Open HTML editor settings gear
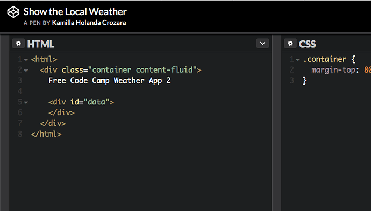The image size is (371, 211). pyautogui.click(x=18, y=44)
